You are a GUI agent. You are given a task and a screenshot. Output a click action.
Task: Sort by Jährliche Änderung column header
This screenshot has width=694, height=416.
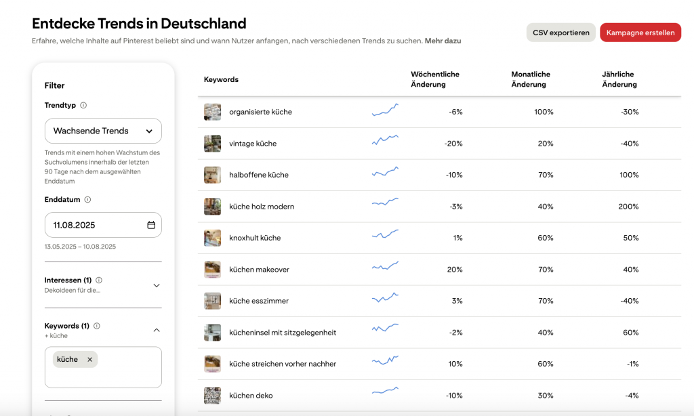pyautogui.click(x=619, y=79)
